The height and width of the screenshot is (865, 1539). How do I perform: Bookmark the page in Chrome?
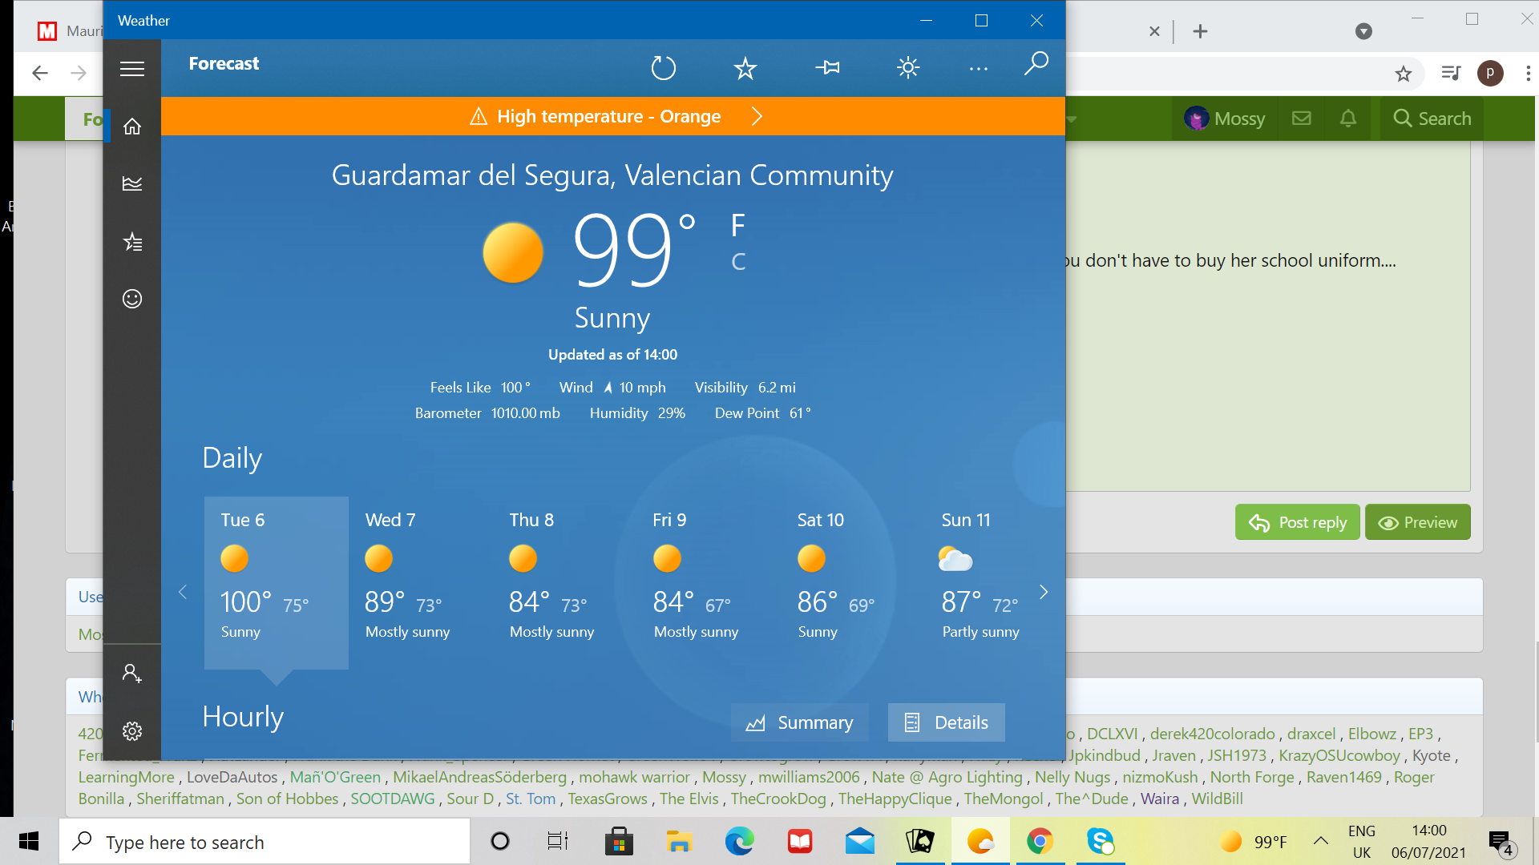pos(1404,74)
